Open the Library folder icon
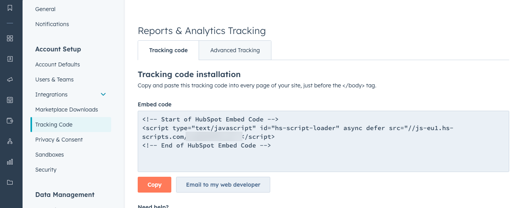 pyautogui.click(x=10, y=182)
